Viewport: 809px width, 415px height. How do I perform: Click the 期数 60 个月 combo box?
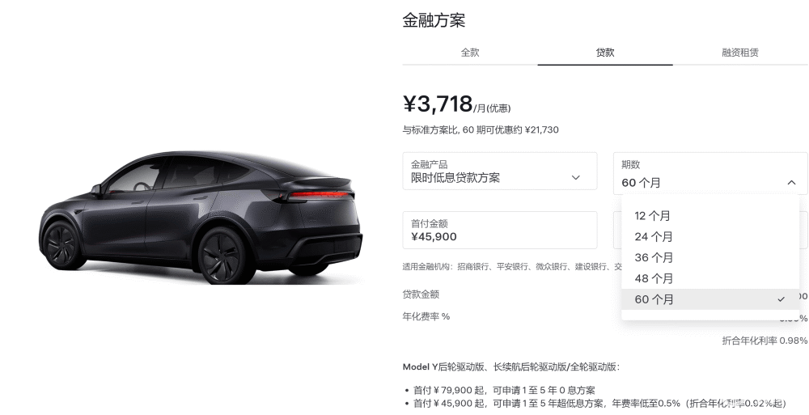click(710, 173)
